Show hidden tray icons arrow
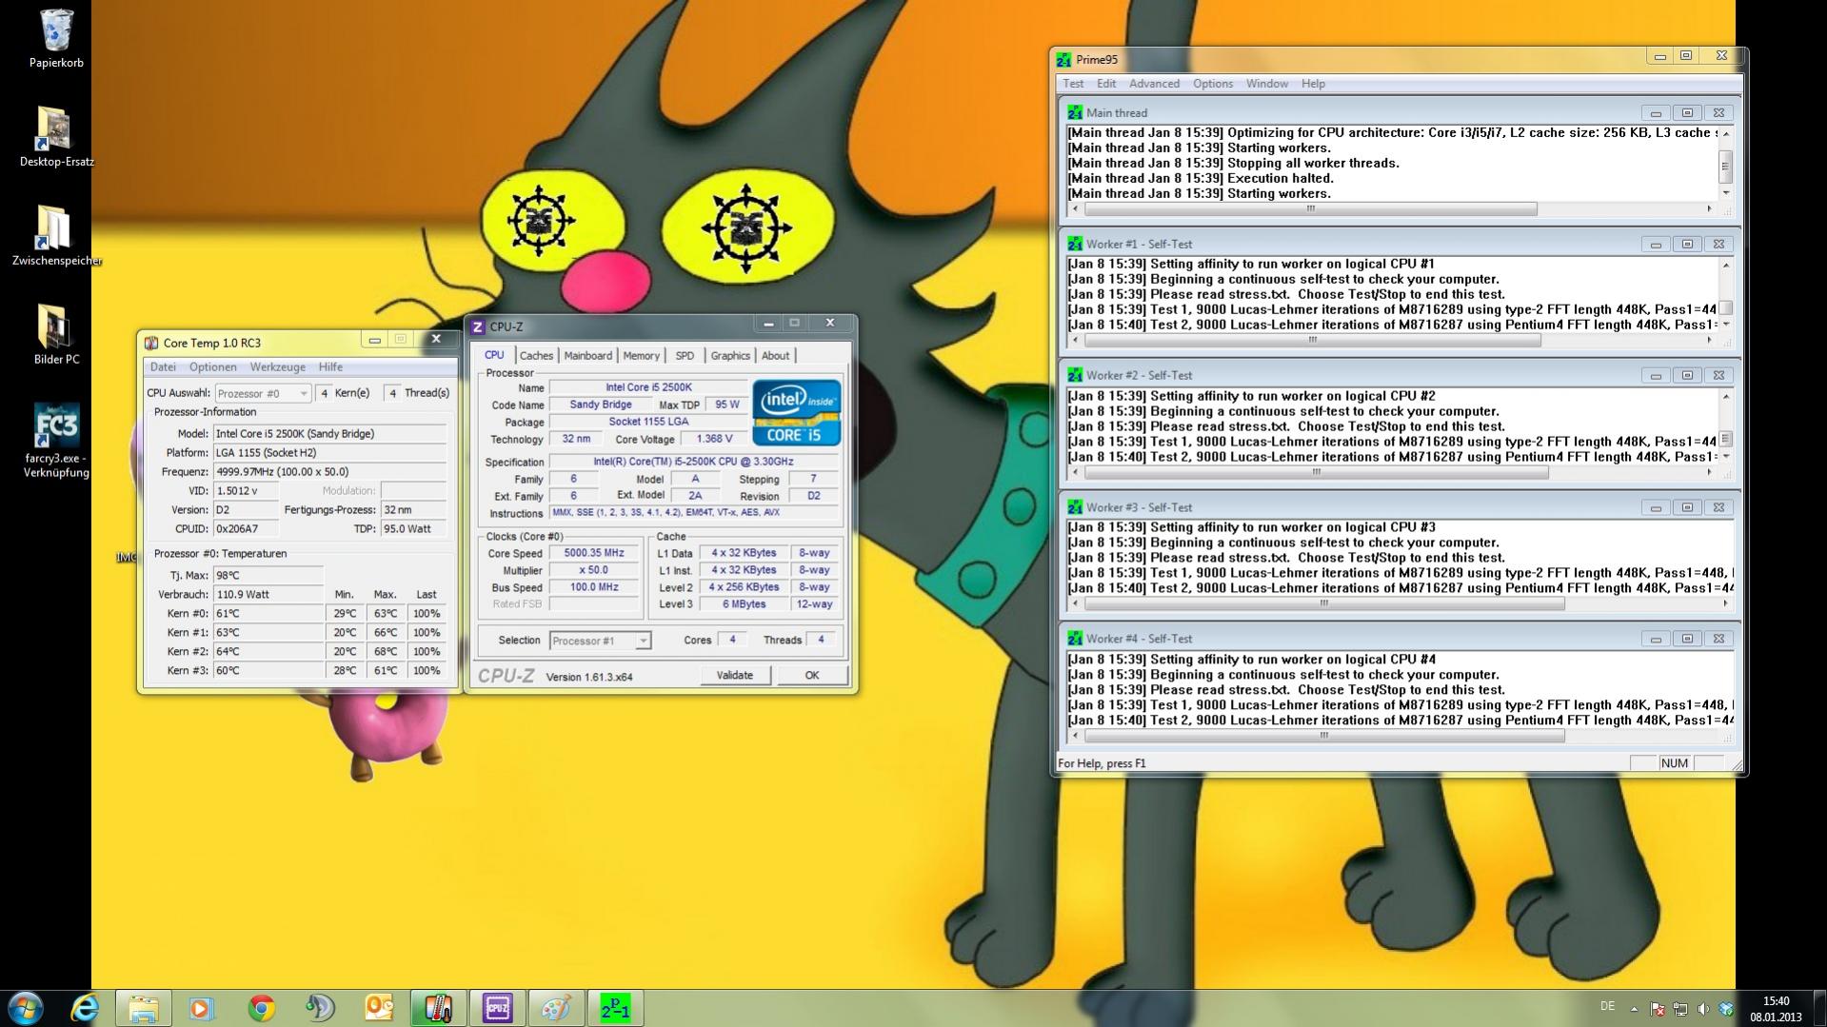This screenshot has width=1827, height=1027. (1634, 1009)
